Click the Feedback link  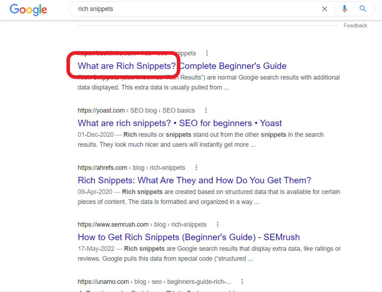(x=355, y=25)
